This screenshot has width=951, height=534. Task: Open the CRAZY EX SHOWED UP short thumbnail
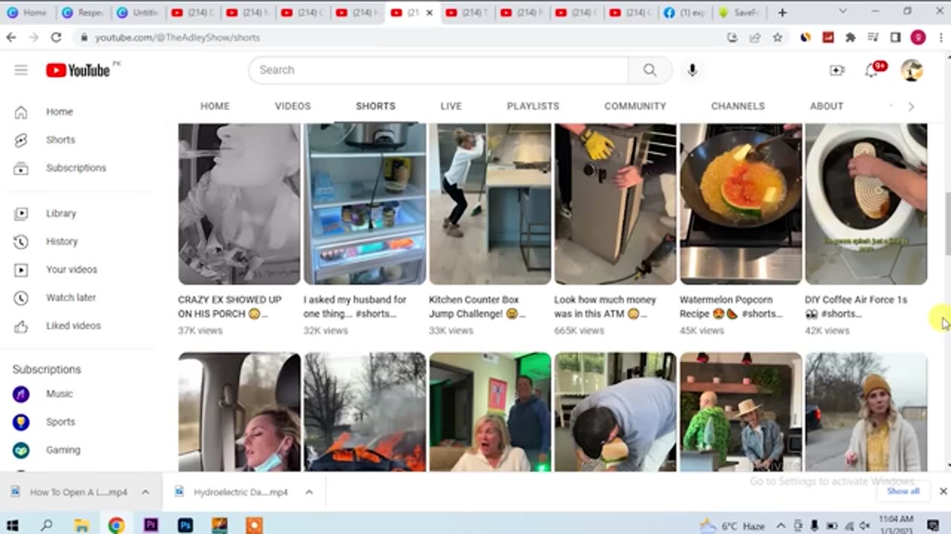(239, 204)
